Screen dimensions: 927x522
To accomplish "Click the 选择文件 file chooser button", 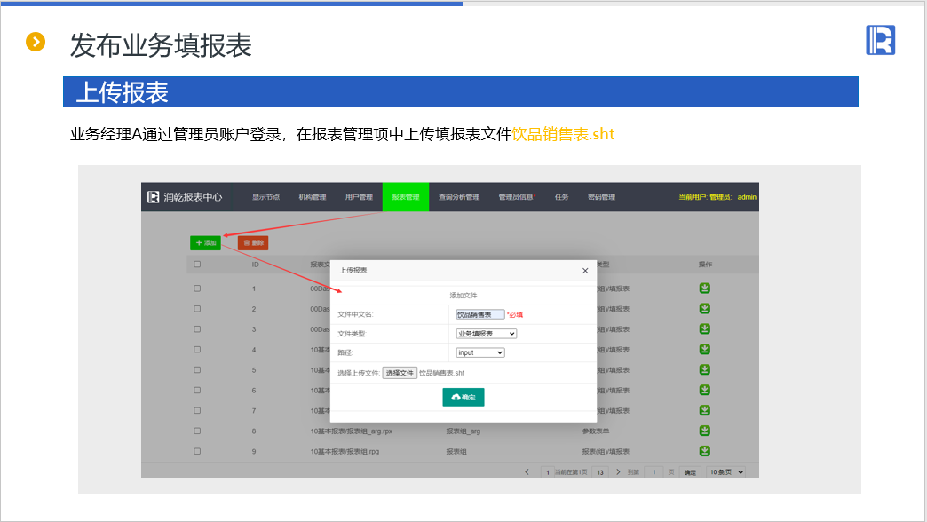I will point(400,373).
